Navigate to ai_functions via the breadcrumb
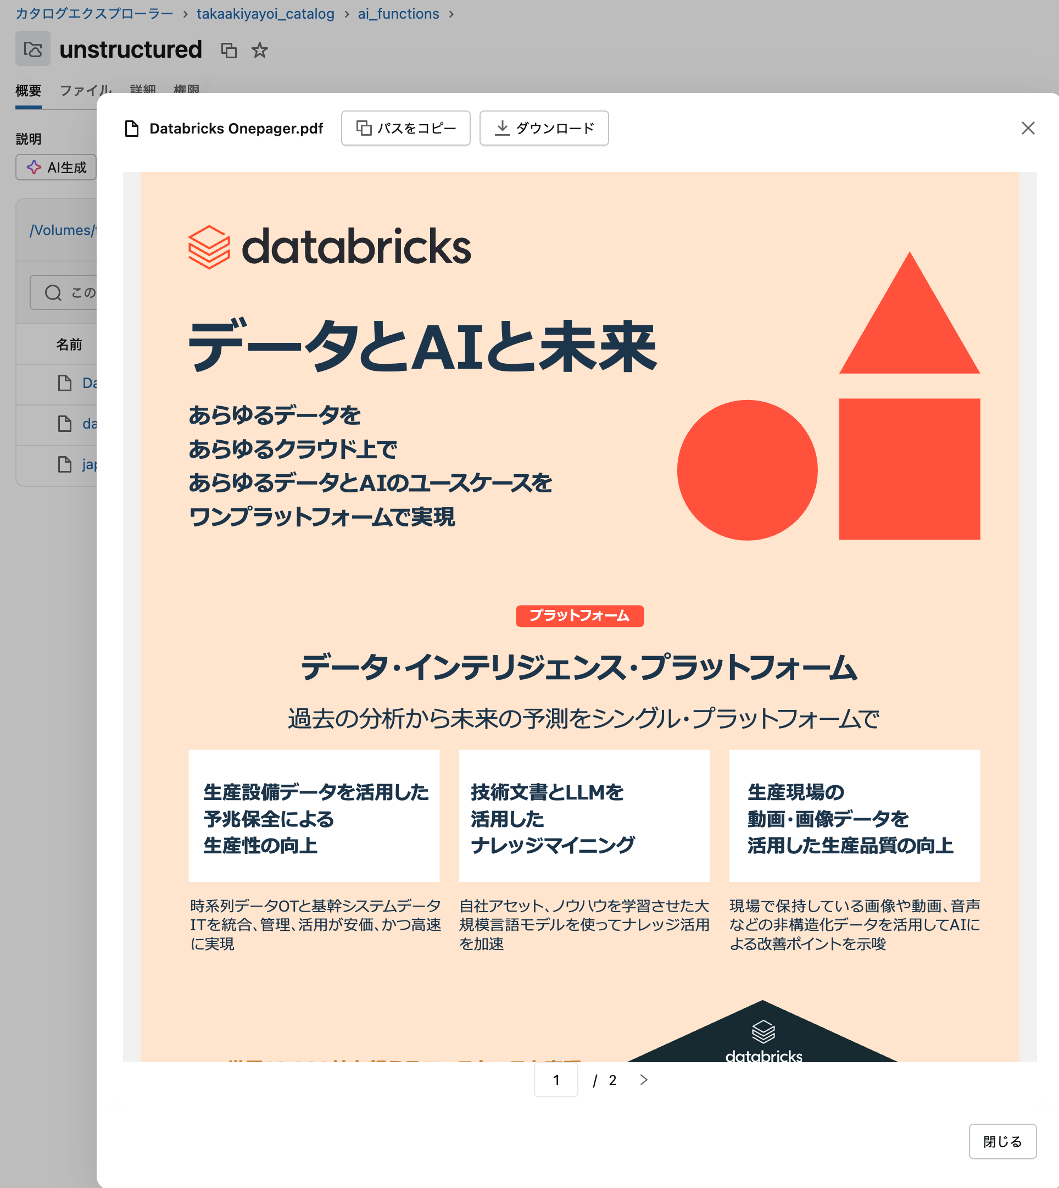The width and height of the screenshot is (1059, 1188). click(x=398, y=13)
